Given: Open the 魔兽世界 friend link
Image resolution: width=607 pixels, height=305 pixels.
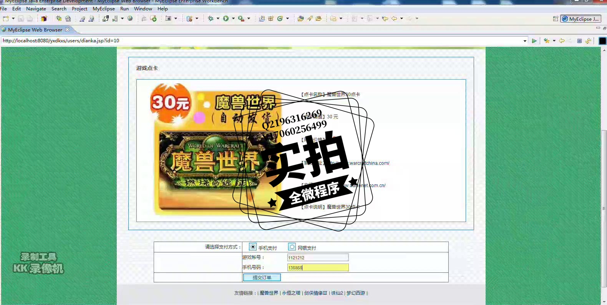Looking at the screenshot, I should pyautogui.click(x=269, y=293).
